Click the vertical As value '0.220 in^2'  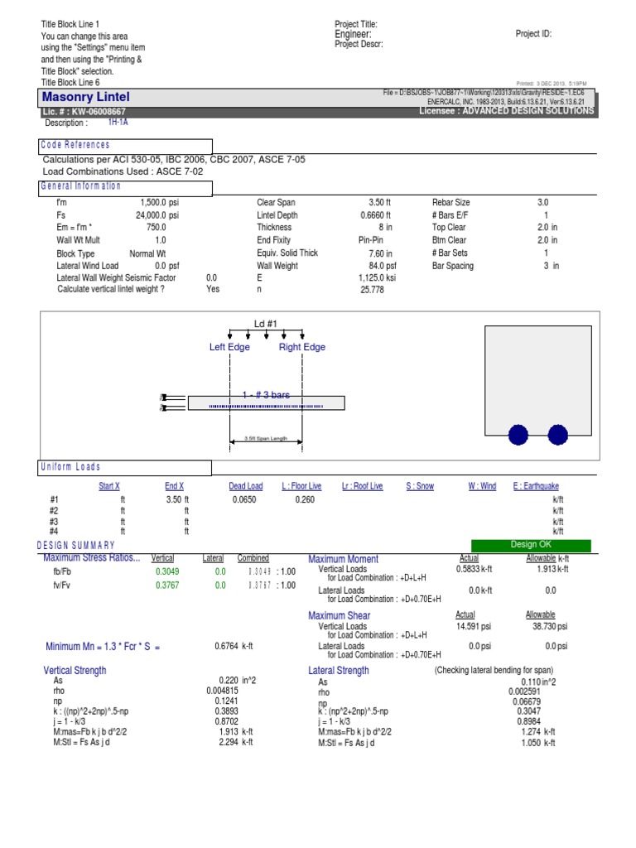(238, 681)
